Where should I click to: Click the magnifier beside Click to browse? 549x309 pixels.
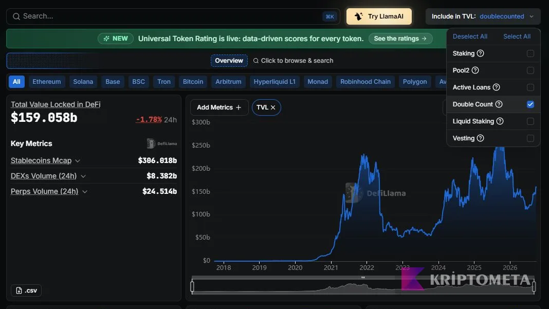click(x=256, y=61)
